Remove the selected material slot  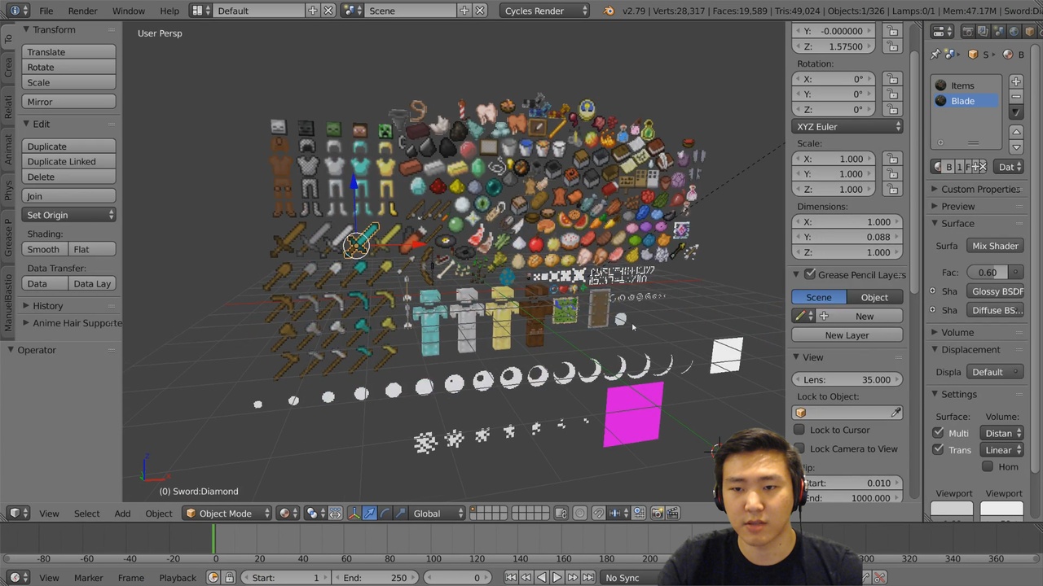(x=1016, y=96)
